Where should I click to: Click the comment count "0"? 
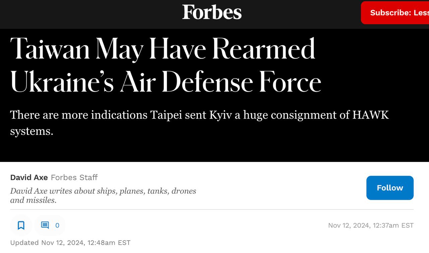click(x=57, y=226)
